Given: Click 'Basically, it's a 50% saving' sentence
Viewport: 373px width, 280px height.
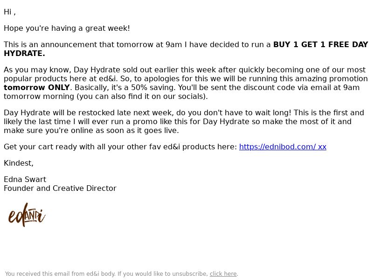Looking at the screenshot, I should point(125,87).
